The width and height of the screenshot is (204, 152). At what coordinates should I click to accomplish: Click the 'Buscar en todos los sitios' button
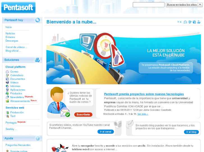(x=182, y=5)
